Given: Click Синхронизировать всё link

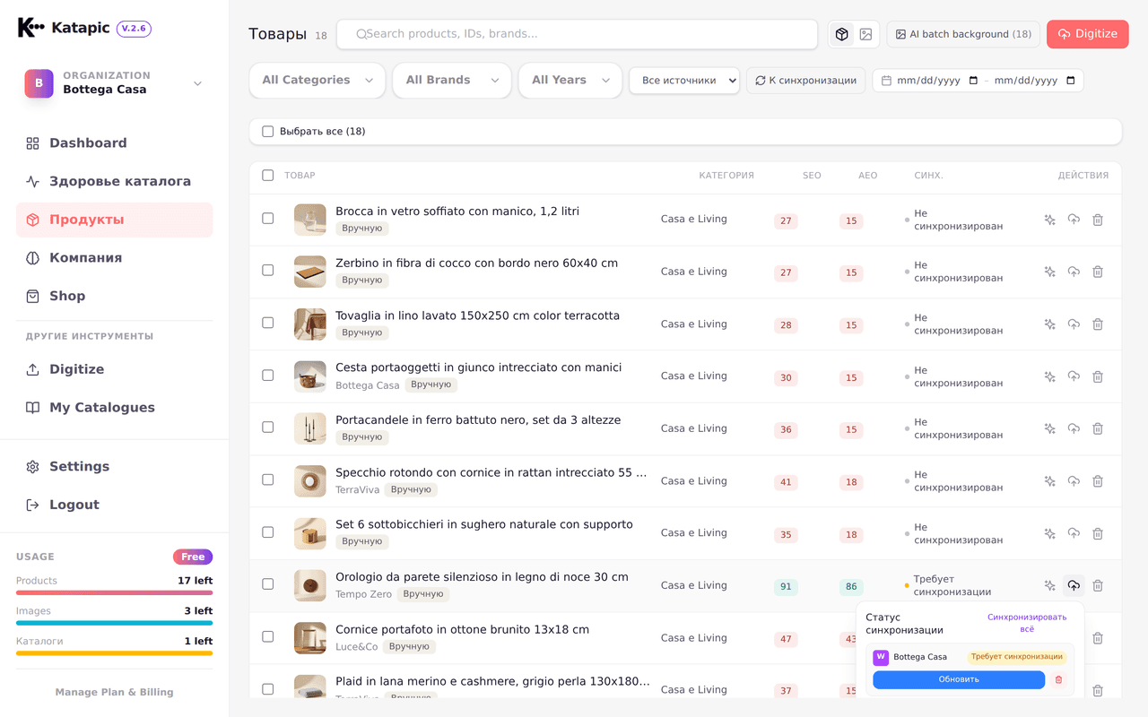Looking at the screenshot, I should [x=1027, y=623].
